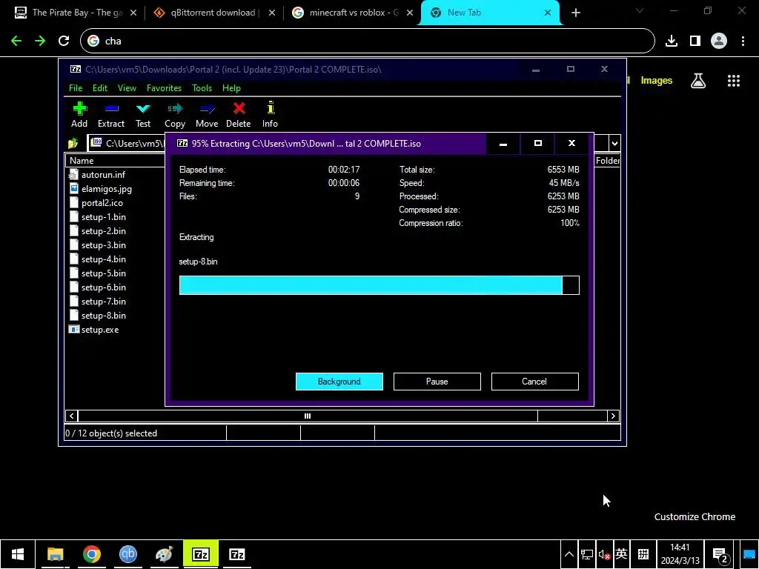Open File Explorer from the taskbar
The height and width of the screenshot is (569, 759).
click(55, 554)
